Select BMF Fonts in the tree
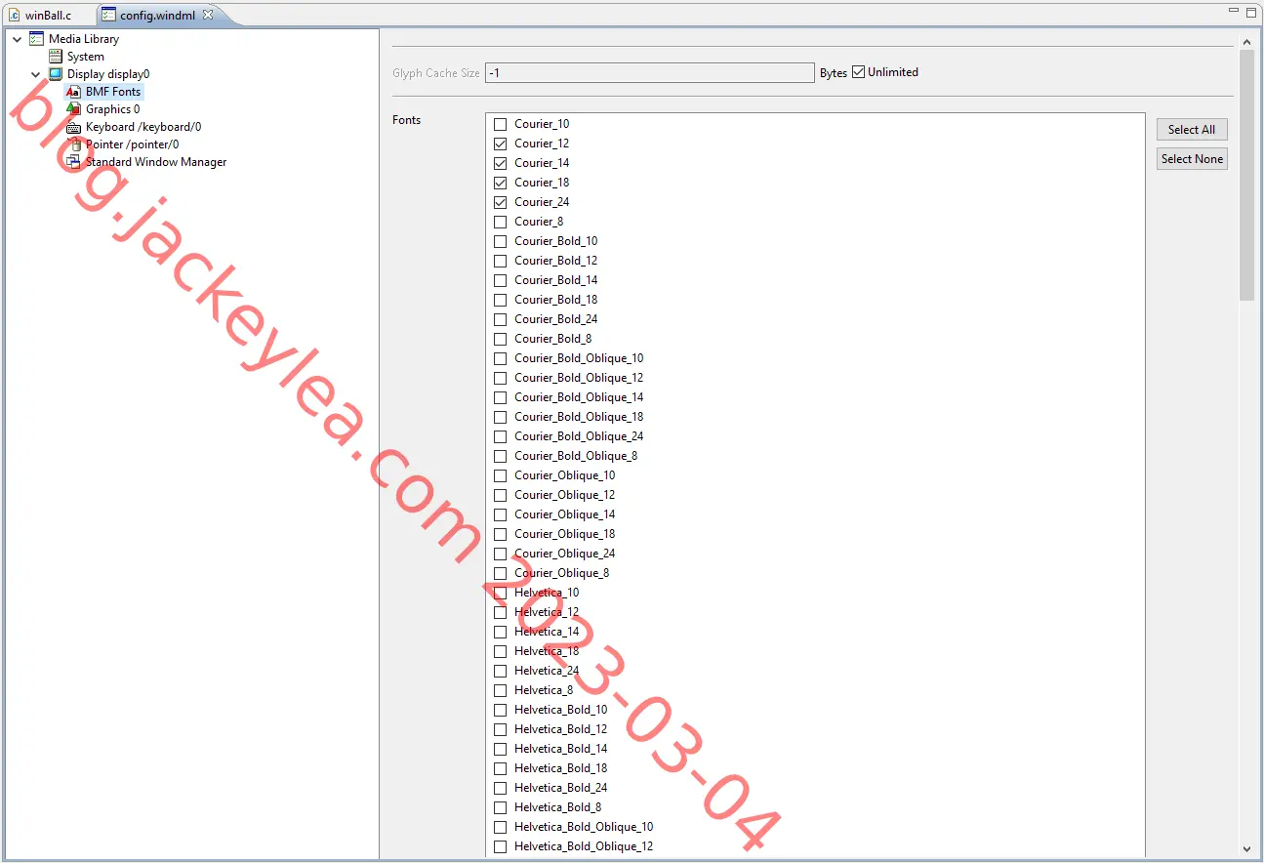 tap(113, 92)
